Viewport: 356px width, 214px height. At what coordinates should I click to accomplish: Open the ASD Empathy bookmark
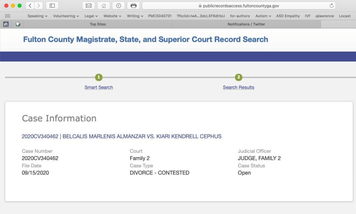click(288, 16)
